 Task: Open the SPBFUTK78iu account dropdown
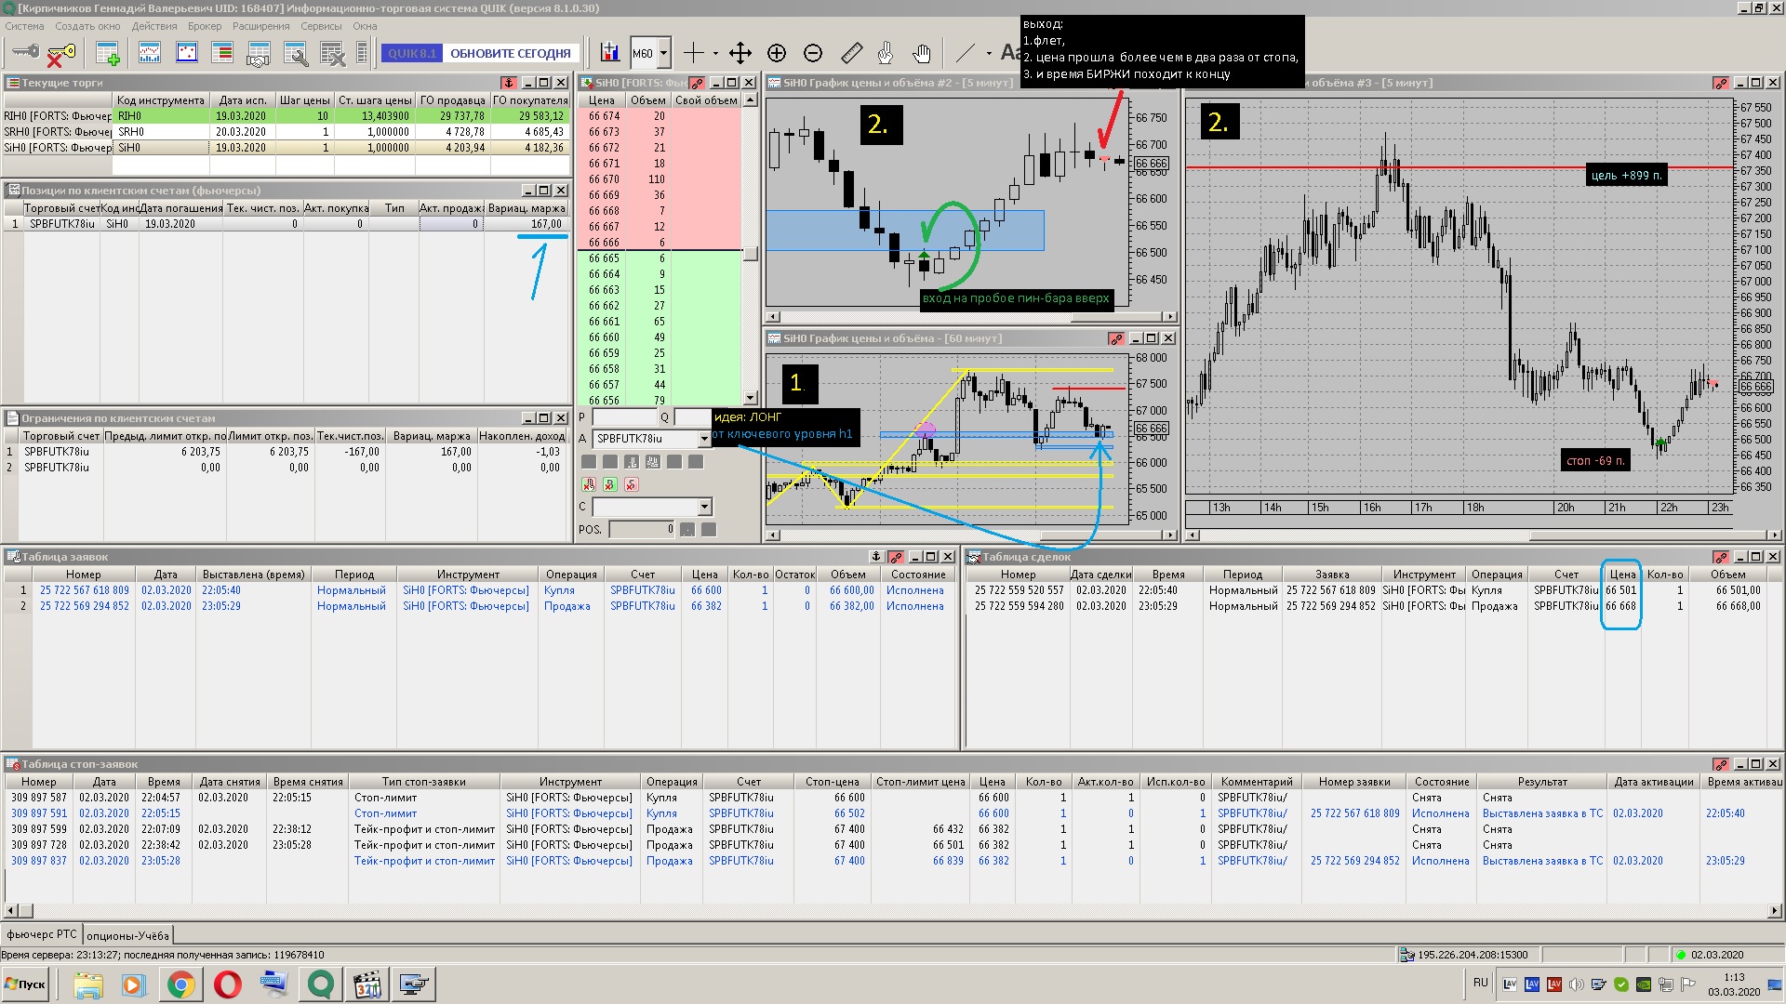click(704, 439)
